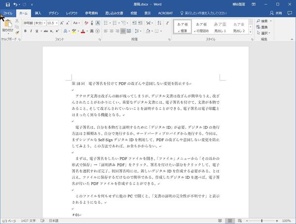Toggle justify paragraph alignment
Screen dimensions: 296x224
coord(123,31)
